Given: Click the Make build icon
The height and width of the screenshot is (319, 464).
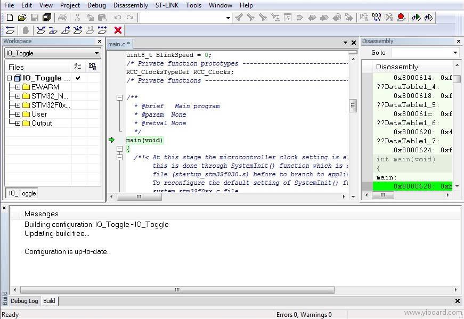Looking at the screenshot, I should (377, 18).
